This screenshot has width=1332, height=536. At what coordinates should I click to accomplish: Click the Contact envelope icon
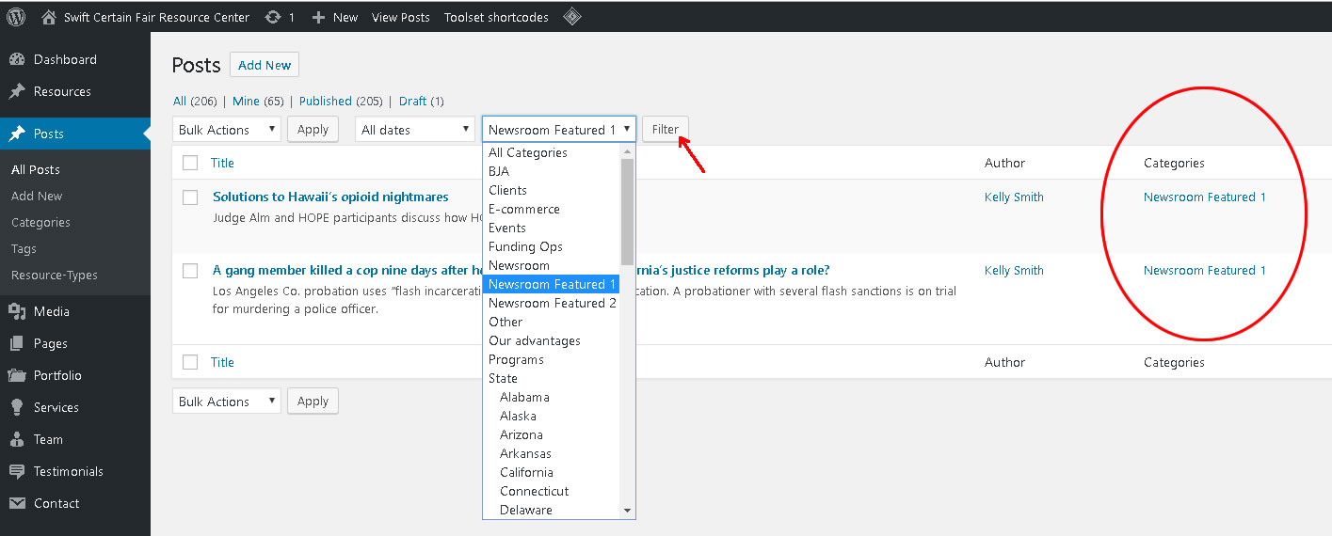[x=17, y=503]
